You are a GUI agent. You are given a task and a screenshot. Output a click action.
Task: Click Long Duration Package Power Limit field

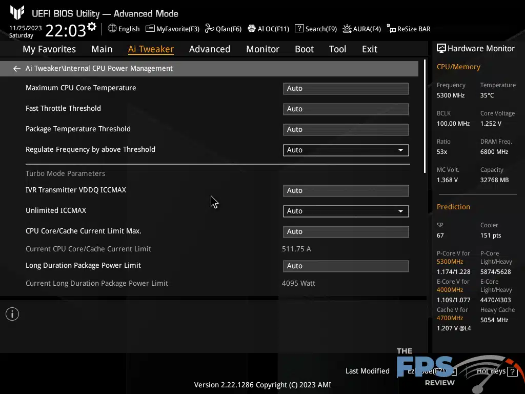click(x=346, y=266)
